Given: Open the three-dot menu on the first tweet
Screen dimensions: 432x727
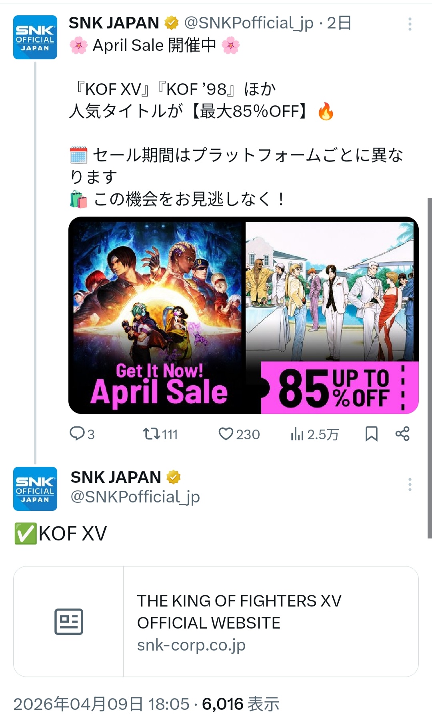Looking at the screenshot, I should tap(410, 24).
